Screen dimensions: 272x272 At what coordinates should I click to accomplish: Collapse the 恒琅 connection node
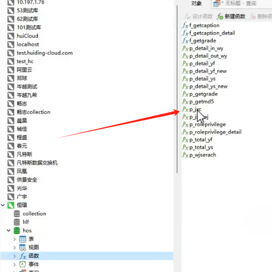(3, 205)
